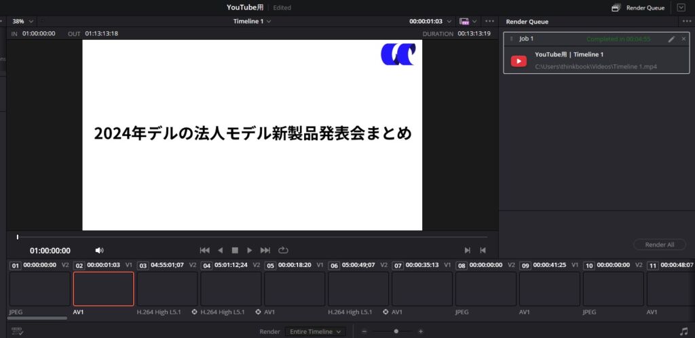
Task: Click the OUT timecode 01:13:13:18
Action: (102, 34)
